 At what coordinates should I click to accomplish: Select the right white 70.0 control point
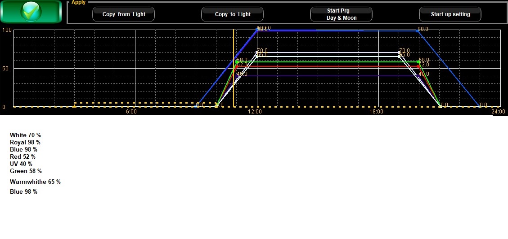tap(399, 52)
